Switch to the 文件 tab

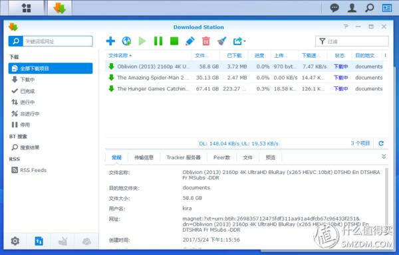(x=247, y=157)
